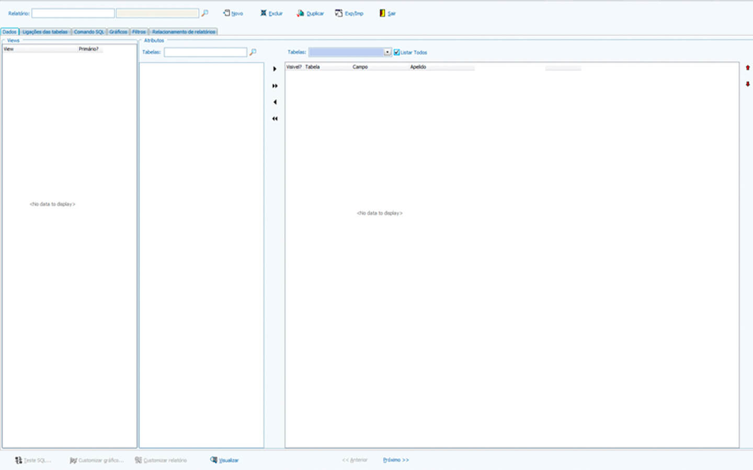Viewport: 753px width, 470px height.
Task: Click the Visualizar button
Action: tap(225, 460)
